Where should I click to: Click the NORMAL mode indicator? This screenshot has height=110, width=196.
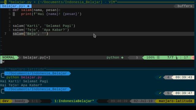click(9, 57)
